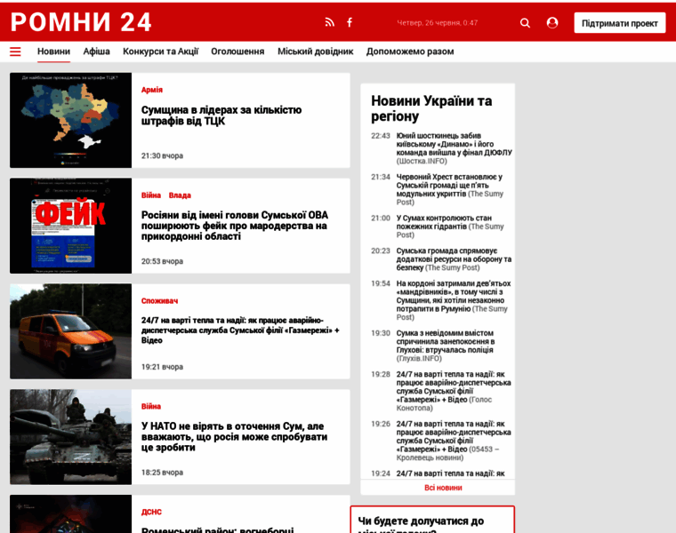Click the Ukraine map article thumbnail

(70, 120)
